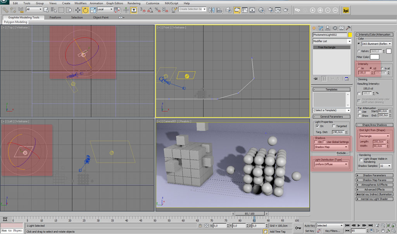
Task: Click the Configure Modifier Sets icon
Action: pos(347,79)
